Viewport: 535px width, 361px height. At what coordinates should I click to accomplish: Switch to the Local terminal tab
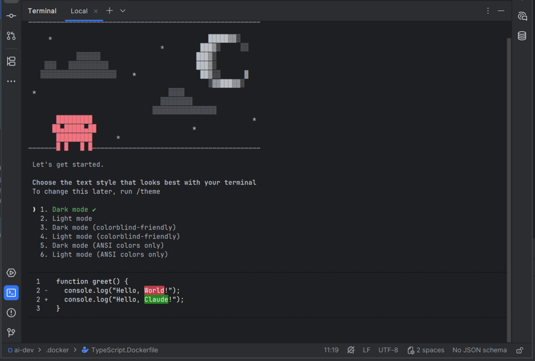coord(79,11)
